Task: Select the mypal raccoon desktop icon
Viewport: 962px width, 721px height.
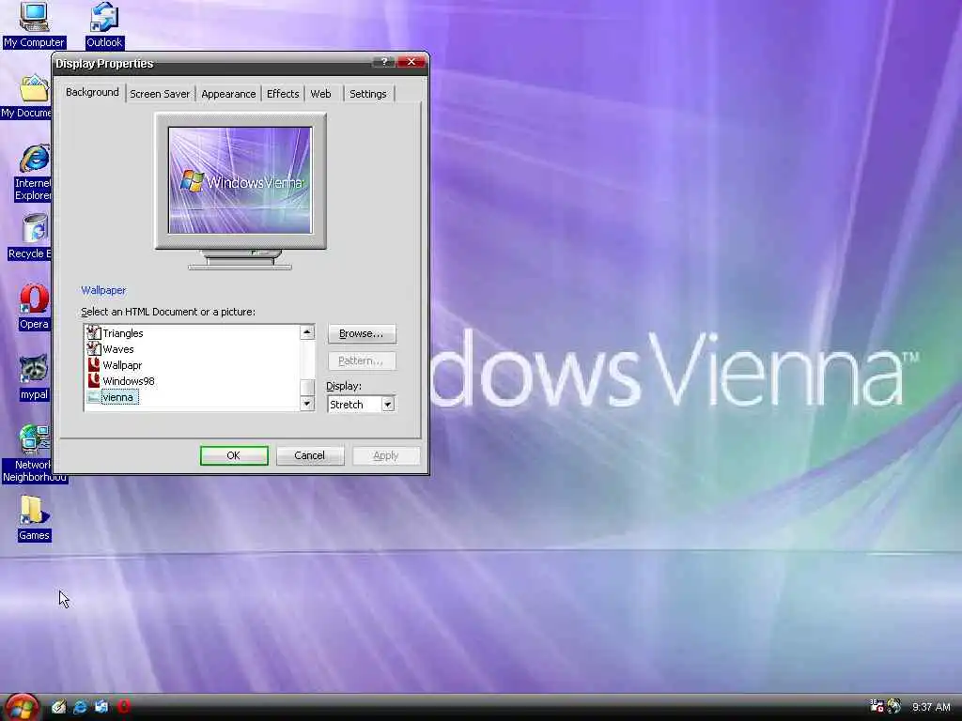Action: pos(34,370)
